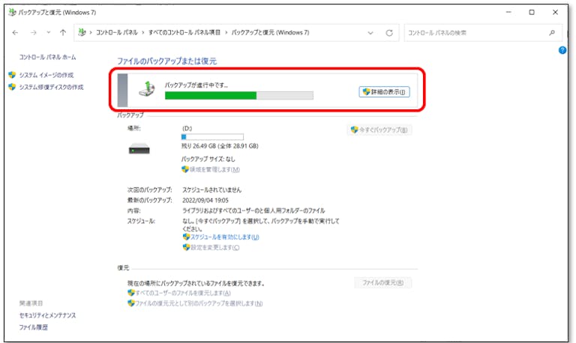Select バックアップと復元 (Windows 7) breadcrumb
The image size is (576, 343).
point(270,33)
